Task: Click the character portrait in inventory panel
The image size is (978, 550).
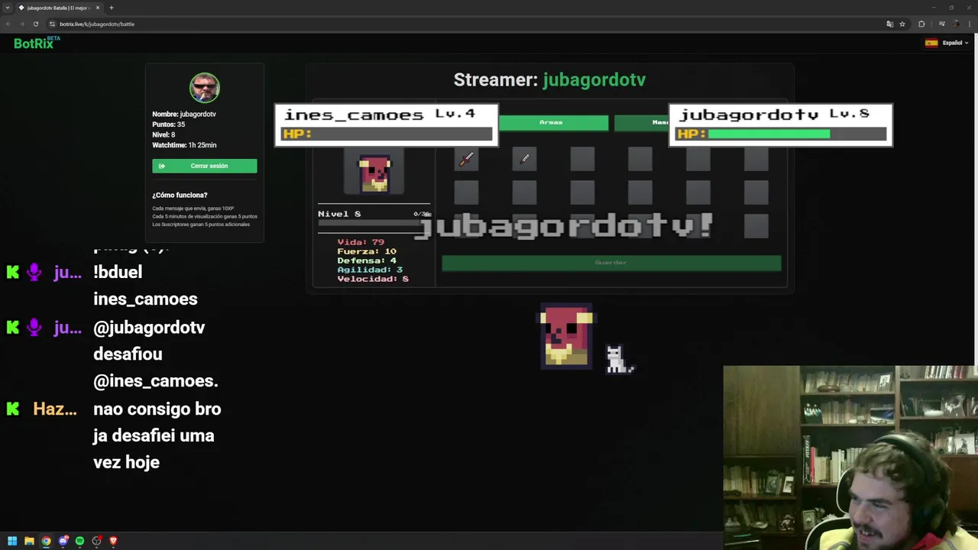Action: point(374,173)
